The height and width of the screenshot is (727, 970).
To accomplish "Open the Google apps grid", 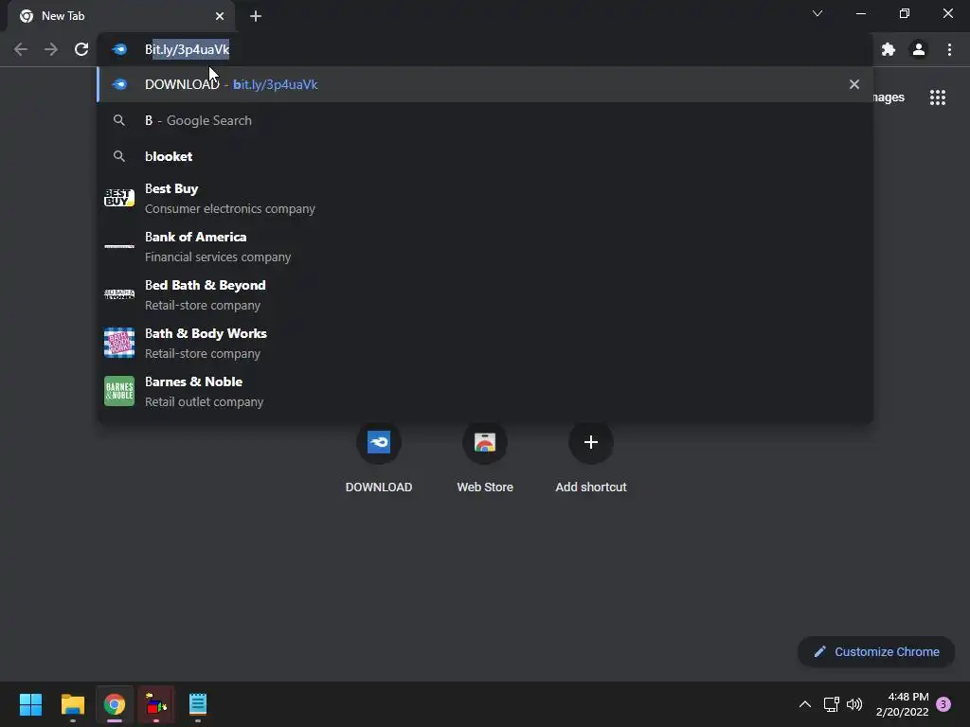I will (x=938, y=98).
